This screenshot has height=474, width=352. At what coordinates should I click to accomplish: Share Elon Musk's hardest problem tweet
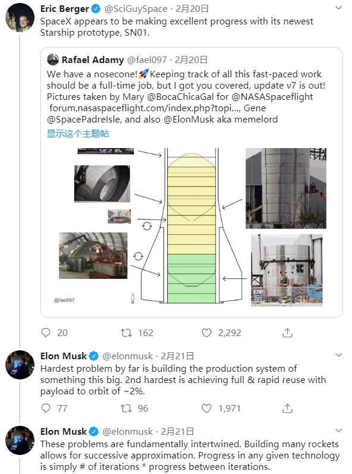coord(287,409)
